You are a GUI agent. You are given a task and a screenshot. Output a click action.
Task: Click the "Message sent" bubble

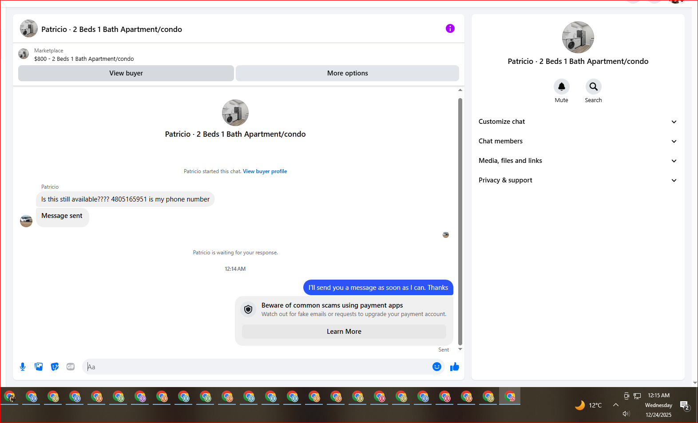[x=62, y=217]
